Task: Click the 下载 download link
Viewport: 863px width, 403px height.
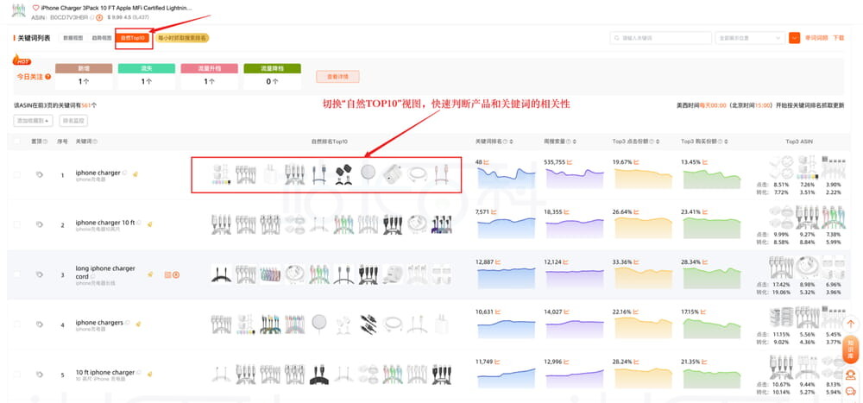Action: 838,38
